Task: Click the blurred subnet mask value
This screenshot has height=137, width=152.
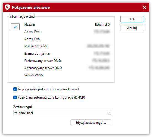Action: click(98, 46)
